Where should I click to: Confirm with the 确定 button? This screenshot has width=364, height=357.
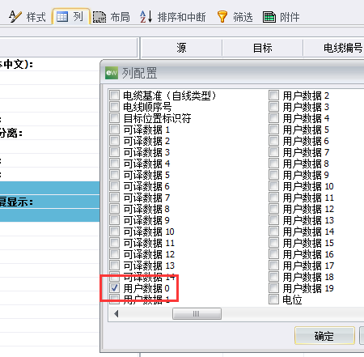click(324, 336)
